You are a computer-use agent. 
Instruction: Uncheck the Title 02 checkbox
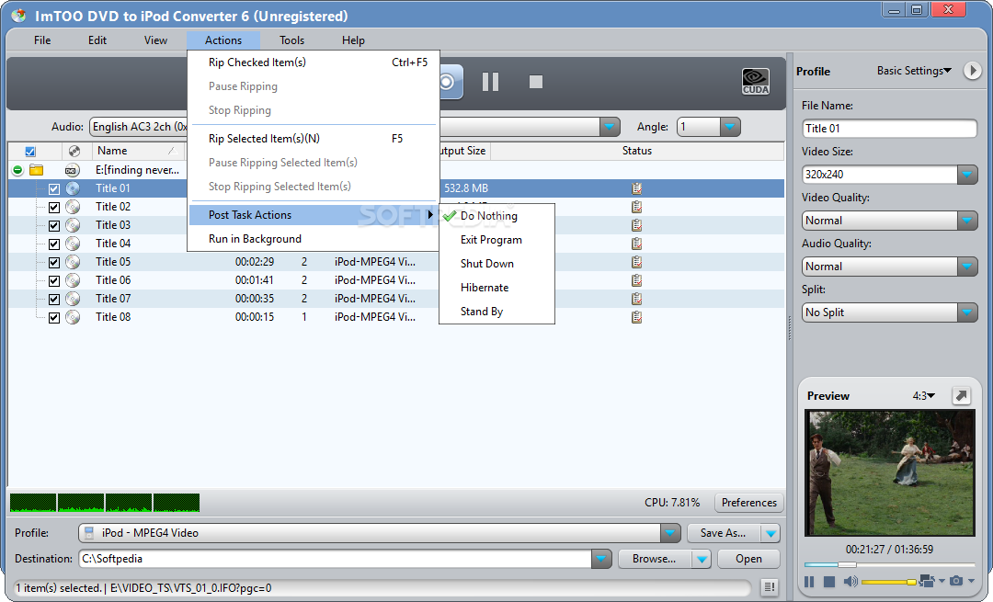pyautogui.click(x=54, y=207)
